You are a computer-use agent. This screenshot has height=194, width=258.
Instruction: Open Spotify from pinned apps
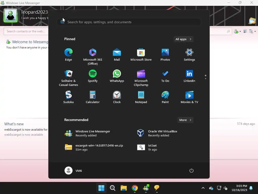pyautogui.click(x=93, y=76)
